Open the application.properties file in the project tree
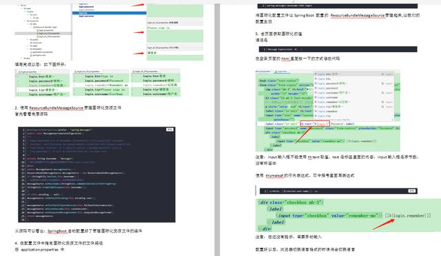The height and width of the screenshot is (256, 441). point(42,52)
